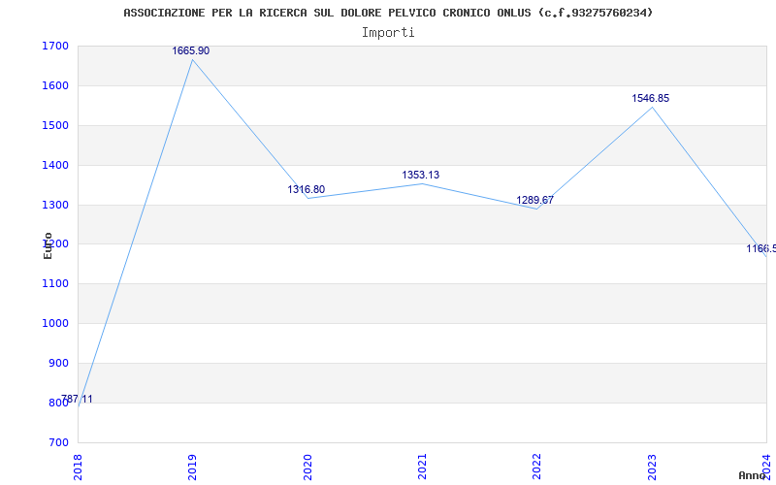Click the 1353.13 peak label for 2021
The image size is (776, 485).
pos(421,176)
